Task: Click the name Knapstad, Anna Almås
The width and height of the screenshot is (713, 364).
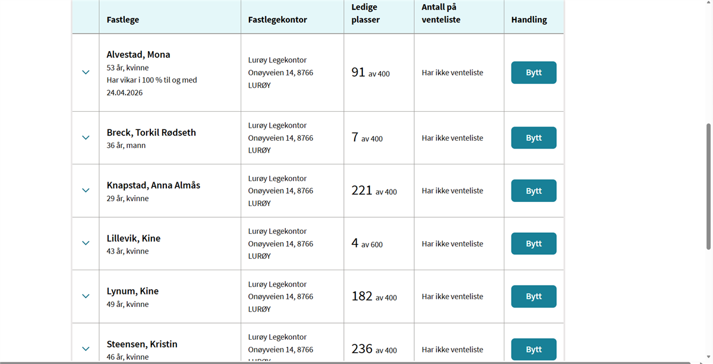Action: click(x=153, y=185)
